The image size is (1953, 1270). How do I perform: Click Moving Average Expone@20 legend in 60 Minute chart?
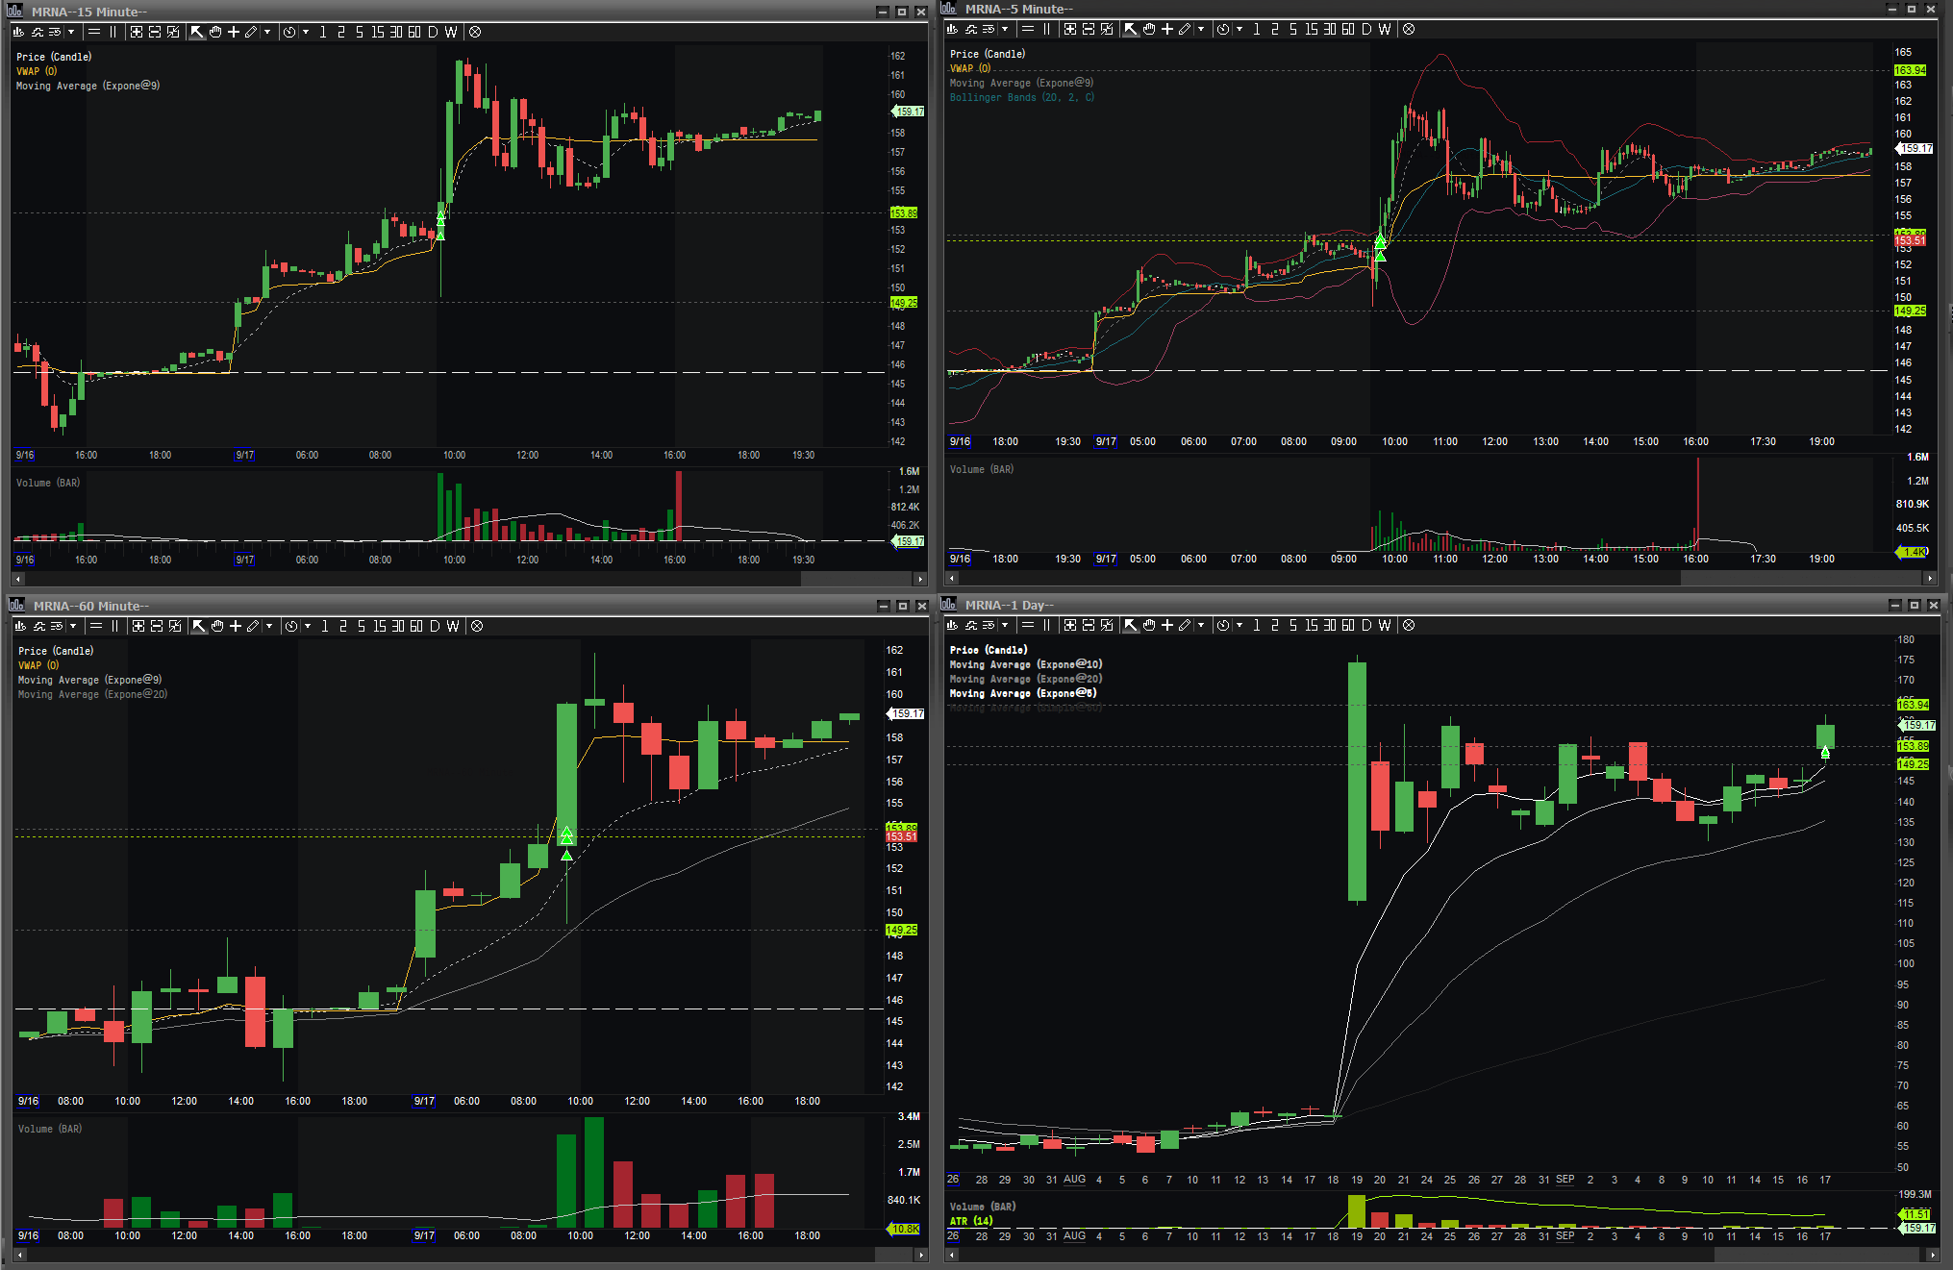click(x=92, y=694)
